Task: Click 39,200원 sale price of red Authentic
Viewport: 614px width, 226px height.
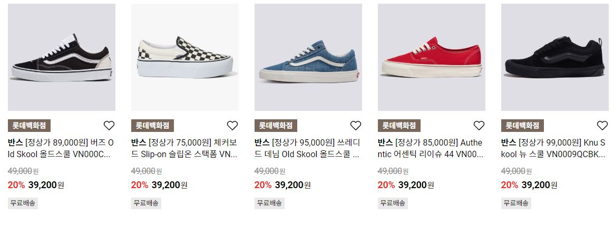Action: (x=416, y=185)
